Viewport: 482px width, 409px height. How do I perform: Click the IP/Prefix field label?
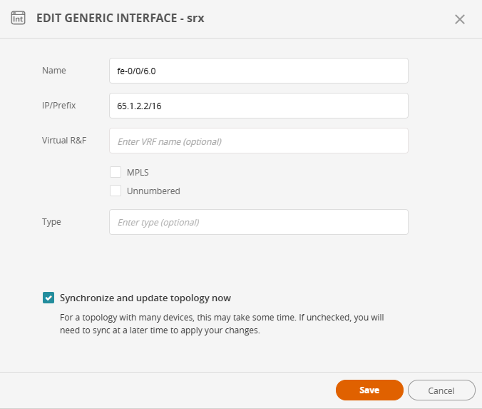click(x=59, y=105)
